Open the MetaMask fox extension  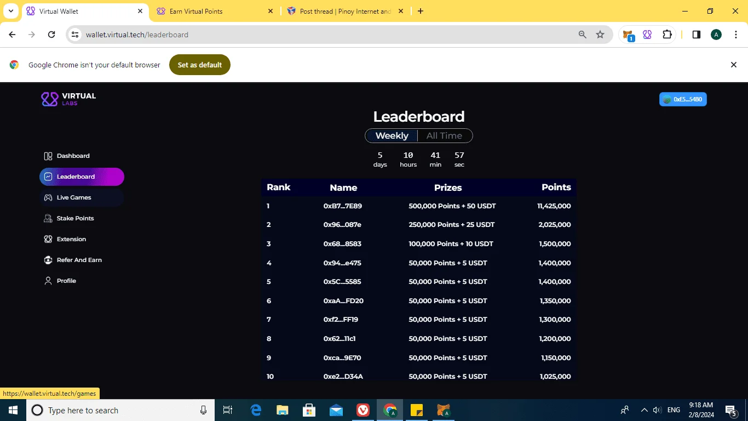coord(629,35)
